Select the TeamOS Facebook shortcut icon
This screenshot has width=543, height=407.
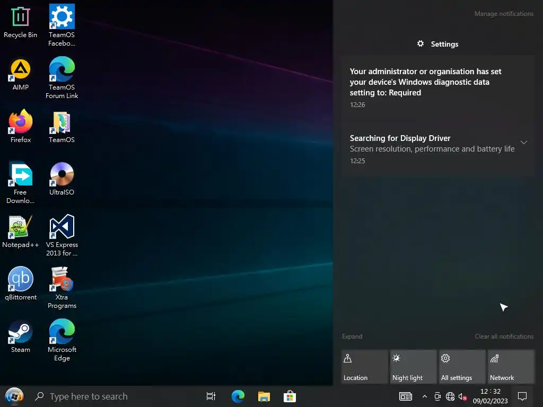62,25
